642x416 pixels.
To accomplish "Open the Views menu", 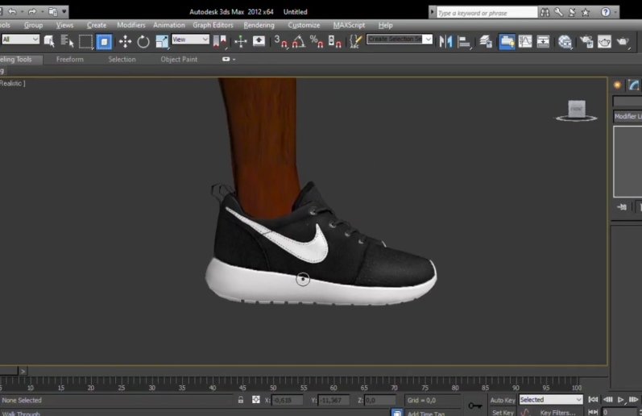I will point(64,25).
